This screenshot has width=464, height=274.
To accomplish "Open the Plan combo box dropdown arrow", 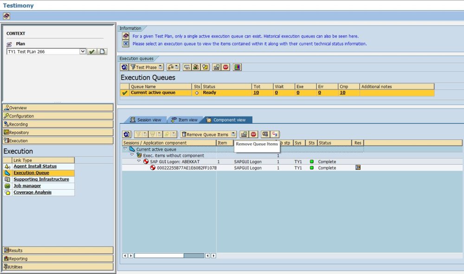I will point(83,51).
